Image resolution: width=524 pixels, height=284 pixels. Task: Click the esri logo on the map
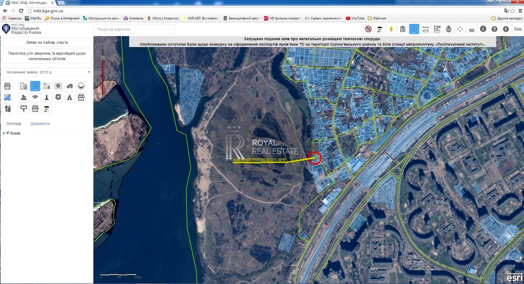point(515,277)
